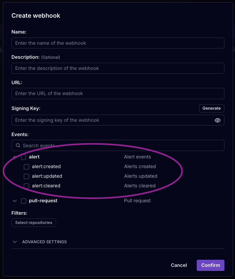Image resolution: width=235 pixels, height=279 pixels.
Task: Confirm webhook creation
Action: pyautogui.click(x=210, y=265)
